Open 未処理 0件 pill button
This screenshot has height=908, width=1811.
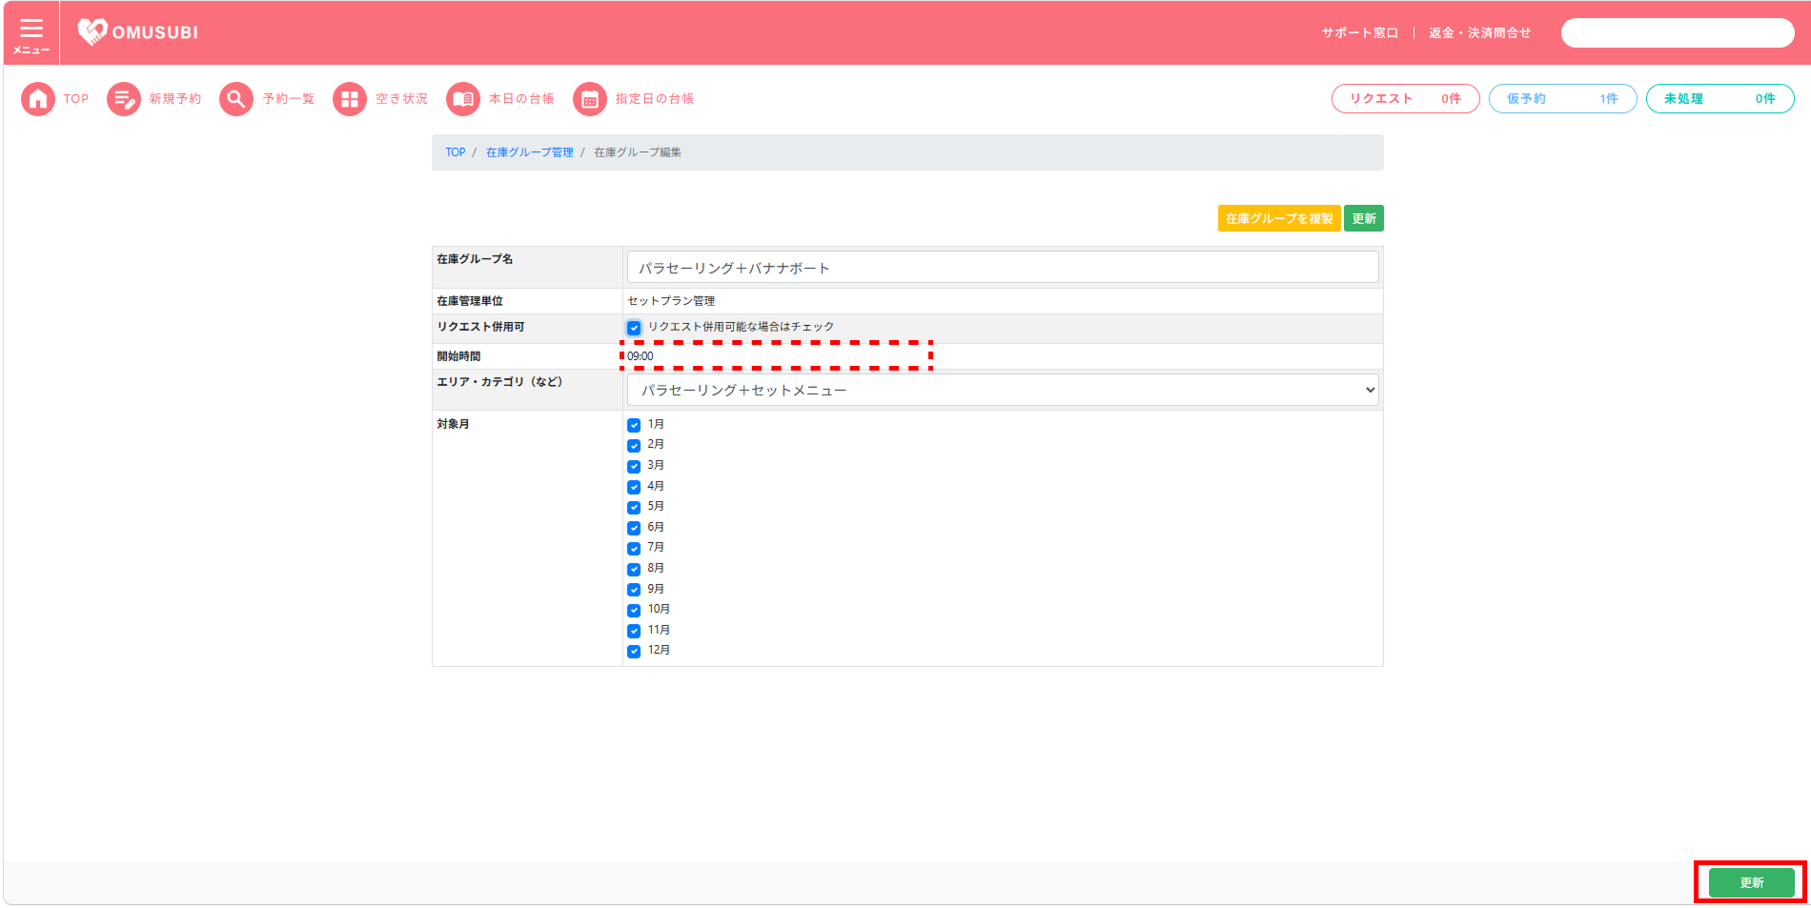pyautogui.click(x=1719, y=99)
